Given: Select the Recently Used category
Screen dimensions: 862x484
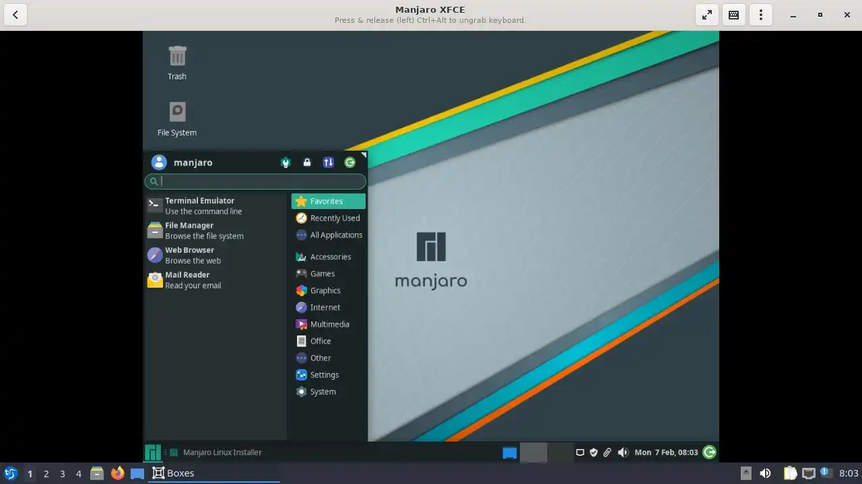Looking at the screenshot, I should tap(329, 218).
